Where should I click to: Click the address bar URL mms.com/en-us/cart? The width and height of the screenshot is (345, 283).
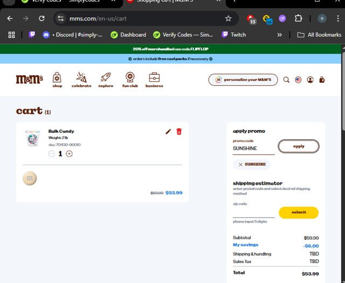coord(98,18)
